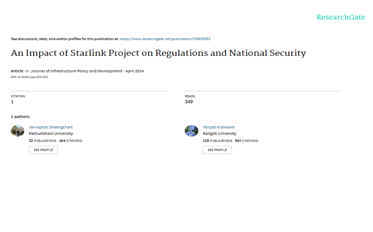This screenshot has width=373, height=232.
Task: Click Yarnaphat Shaengchart's profile photo
Action: [x=18, y=131]
